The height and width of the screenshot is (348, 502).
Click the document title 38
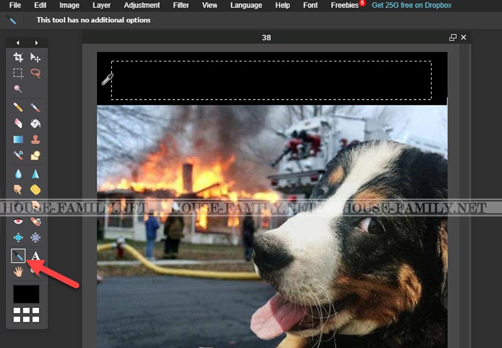coord(266,38)
